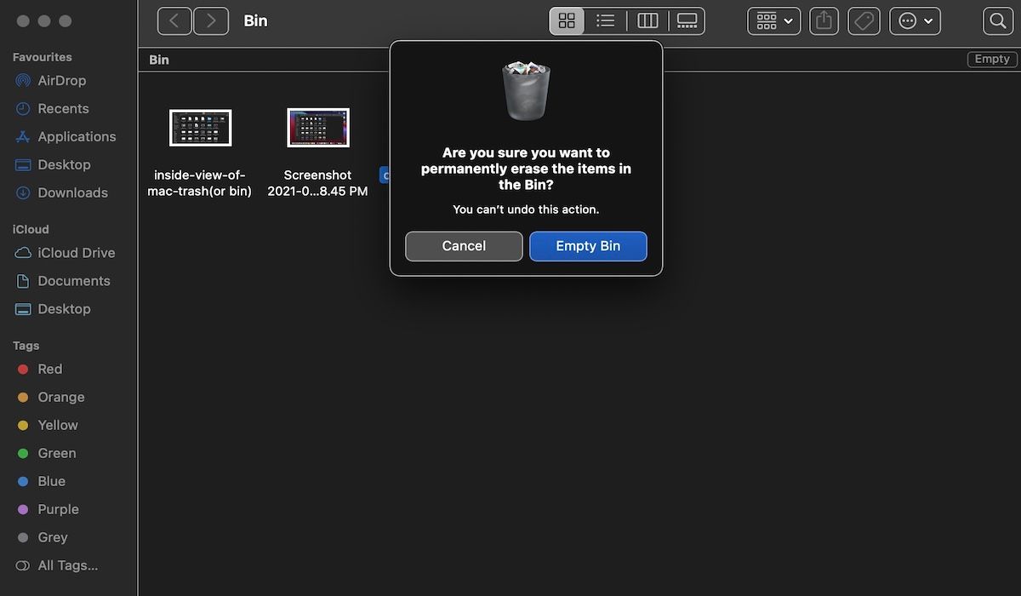Click the Downloads arrow icon

pyautogui.click(x=23, y=192)
